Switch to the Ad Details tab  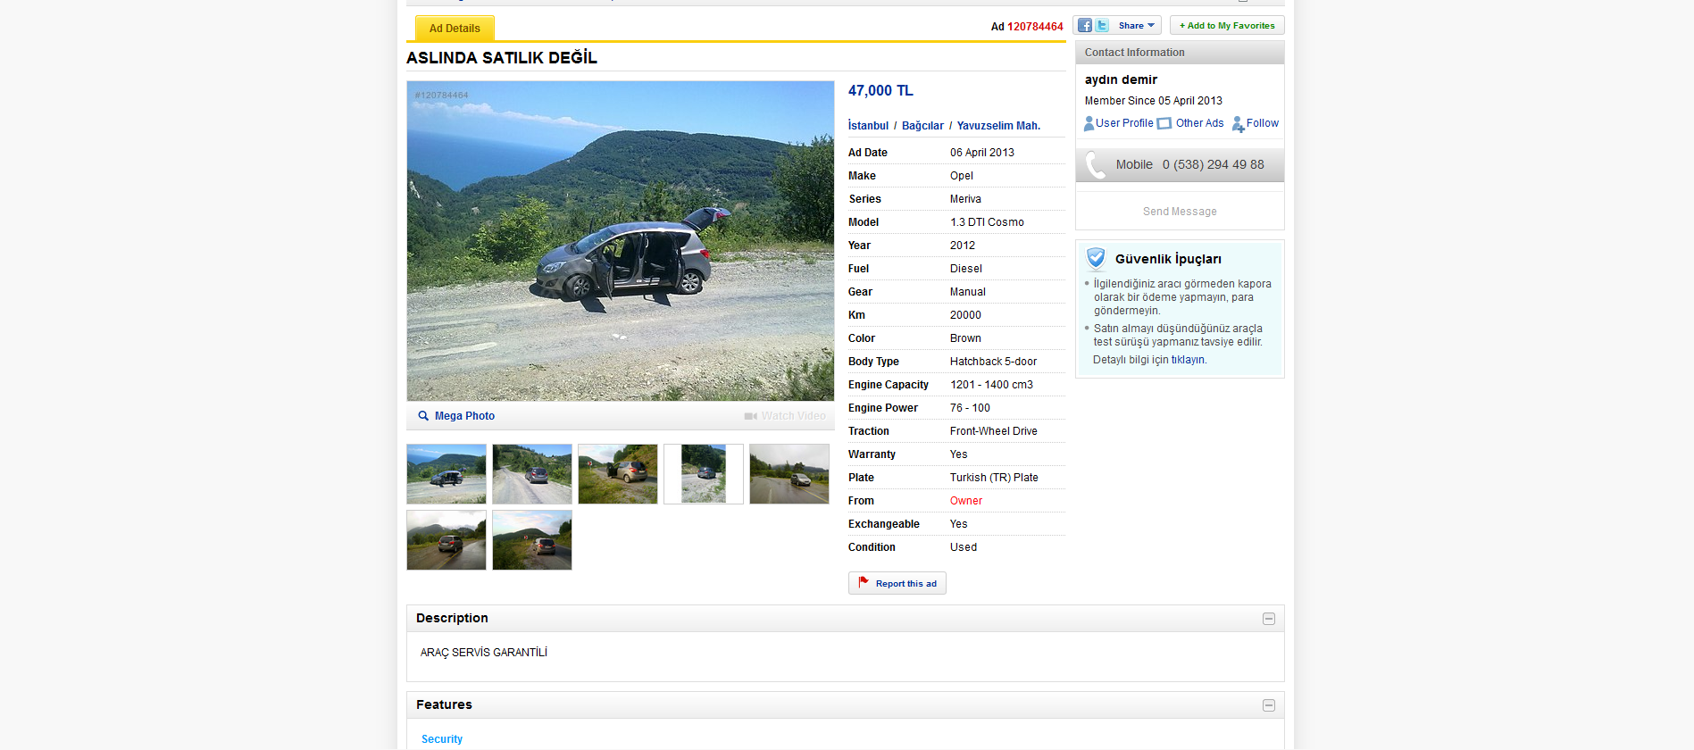[455, 29]
